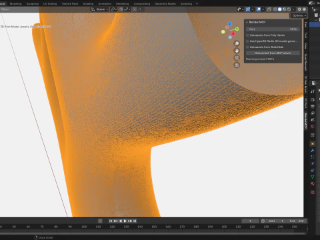Open proportional editing falloff menu

(140, 9)
